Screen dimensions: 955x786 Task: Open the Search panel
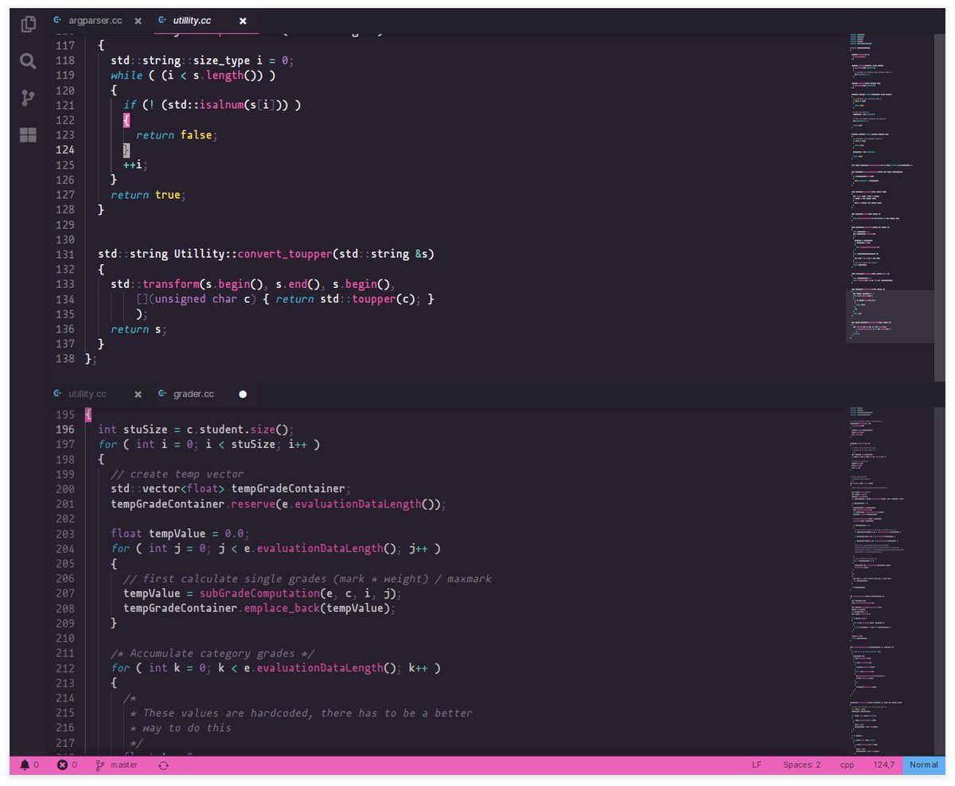(x=29, y=61)
